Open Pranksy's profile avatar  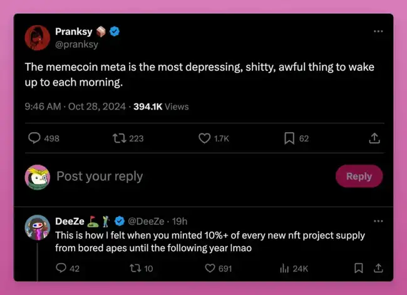pyautogui.click(x=37, y=38)
